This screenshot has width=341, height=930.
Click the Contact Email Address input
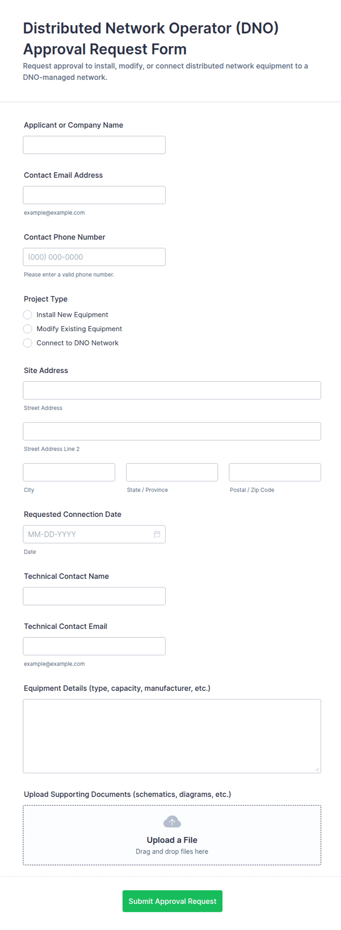pos(94,195)
